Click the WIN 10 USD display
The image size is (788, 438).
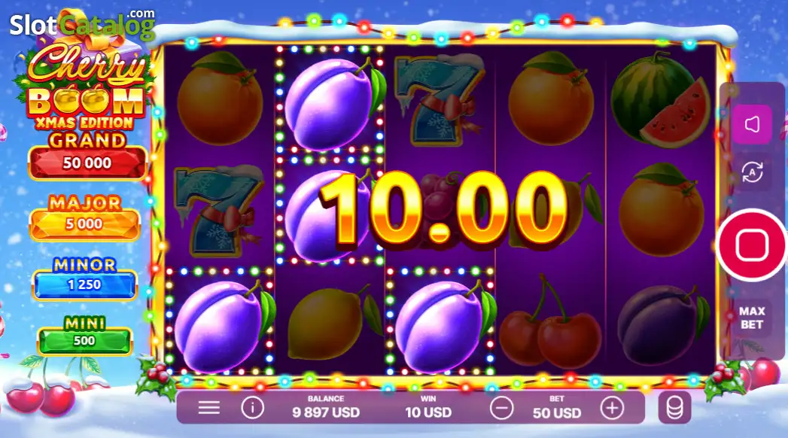coord(428,407)
